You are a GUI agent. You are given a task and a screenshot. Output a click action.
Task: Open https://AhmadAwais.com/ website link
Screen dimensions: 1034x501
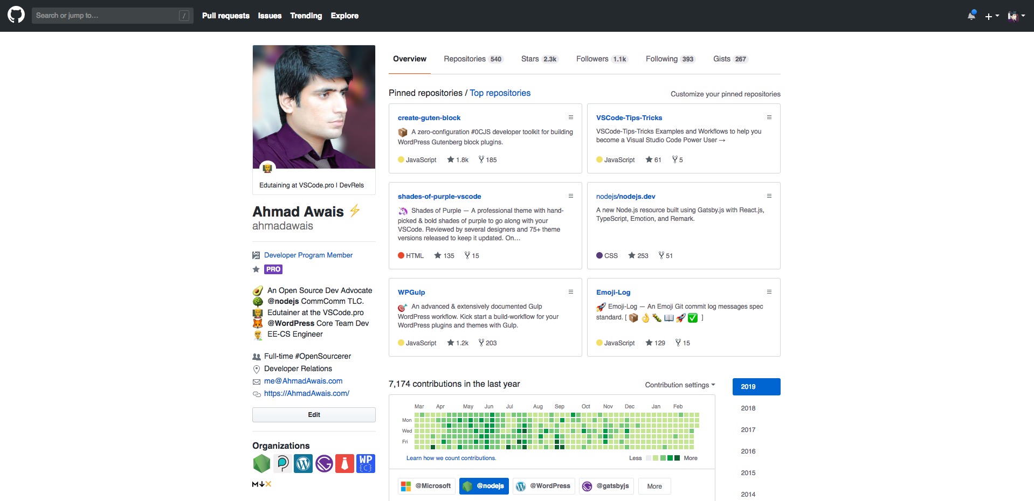[x=307, y=393]
